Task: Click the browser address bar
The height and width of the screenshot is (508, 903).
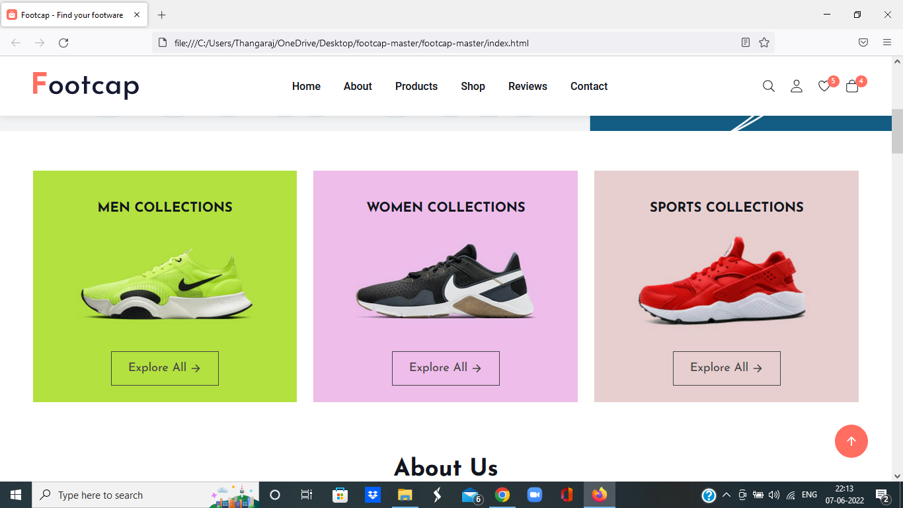Action: (x=397, y=42)
